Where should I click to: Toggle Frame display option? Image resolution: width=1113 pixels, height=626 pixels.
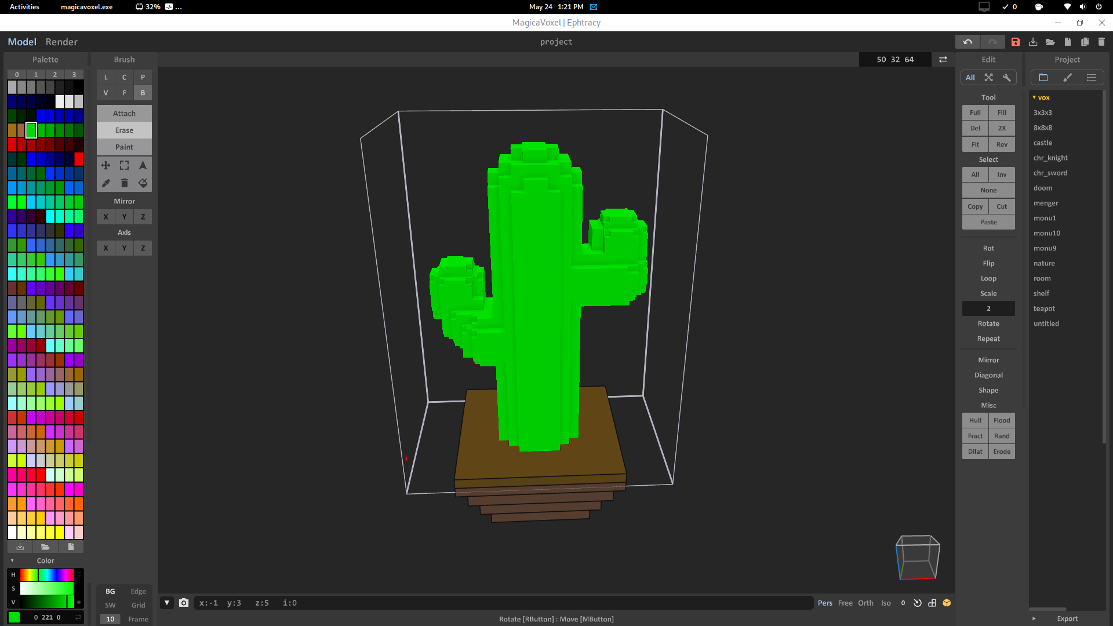point(138,619)
